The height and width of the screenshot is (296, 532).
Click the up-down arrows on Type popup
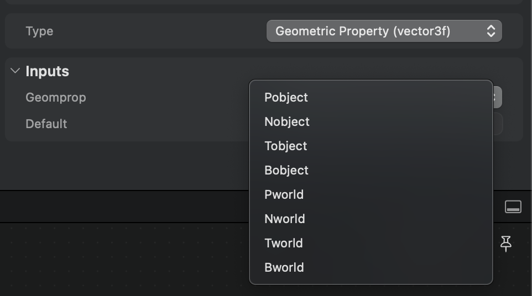(491, 31)
